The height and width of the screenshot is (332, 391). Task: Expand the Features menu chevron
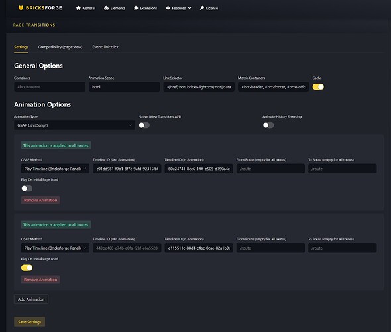click(x=190, y=8)
